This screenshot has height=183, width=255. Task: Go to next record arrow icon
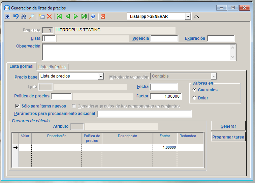point(76,16)
